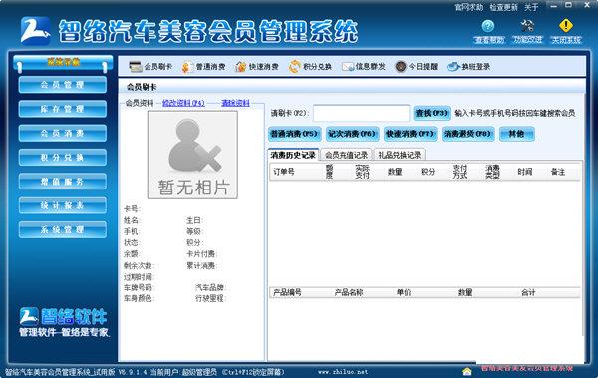Click the 时间 column header

point(525,172)
